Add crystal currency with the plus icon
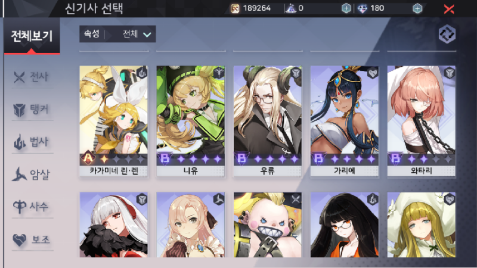 tap(346, 8)
